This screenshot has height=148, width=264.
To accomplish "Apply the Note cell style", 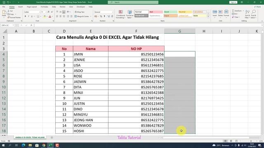I will 200,16.
